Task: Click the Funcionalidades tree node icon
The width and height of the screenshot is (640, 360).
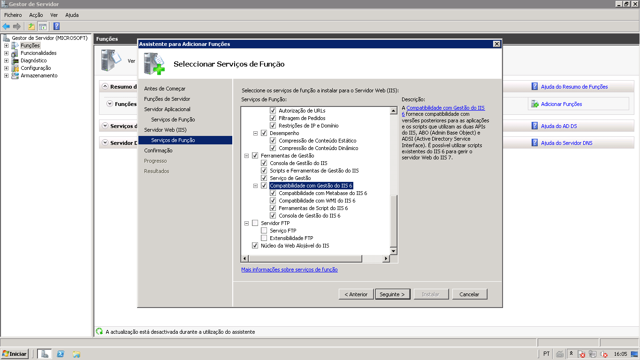Action: 15,53
